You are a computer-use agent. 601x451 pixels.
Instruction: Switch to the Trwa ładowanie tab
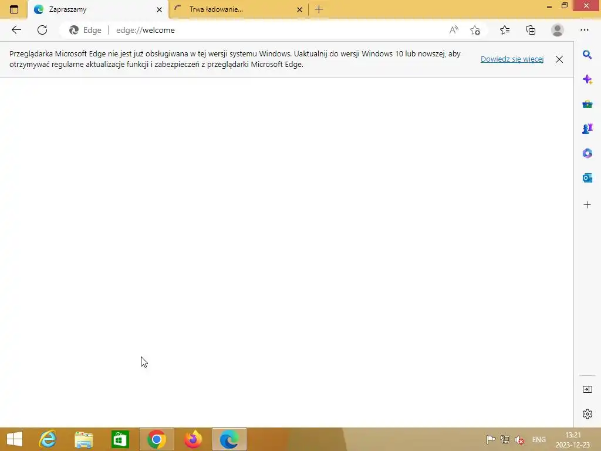tap(238, 9)
